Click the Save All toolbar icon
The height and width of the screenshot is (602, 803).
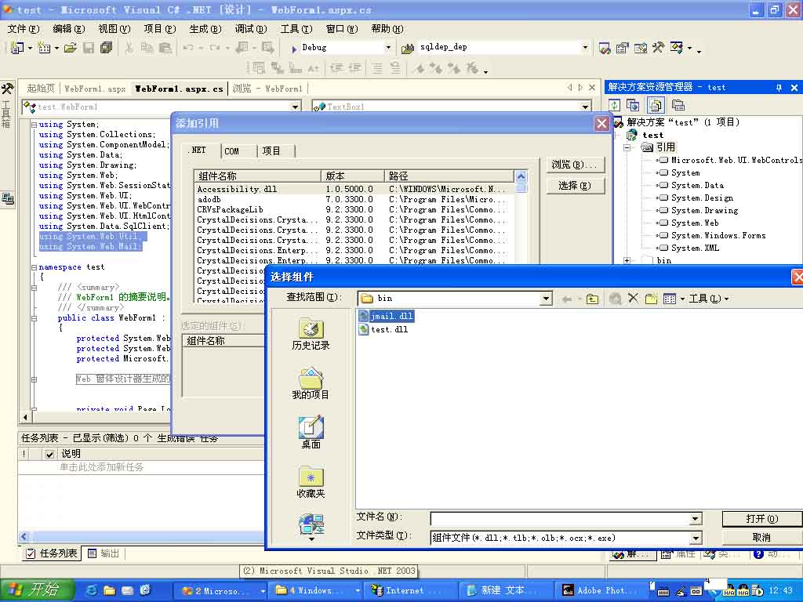[x=106, y=48]
